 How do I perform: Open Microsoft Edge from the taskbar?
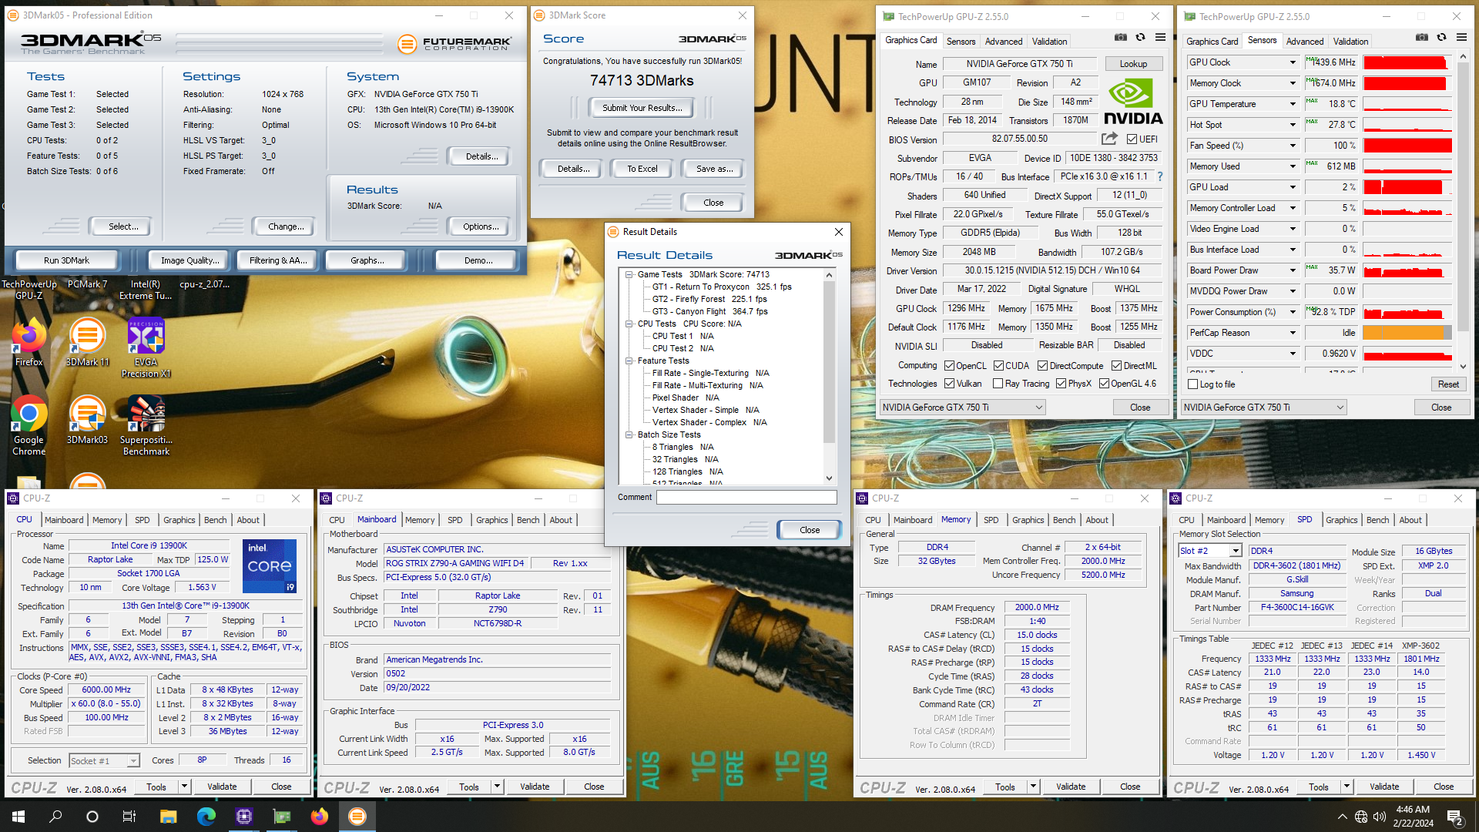pyautogui.click(x=206, y=817)
